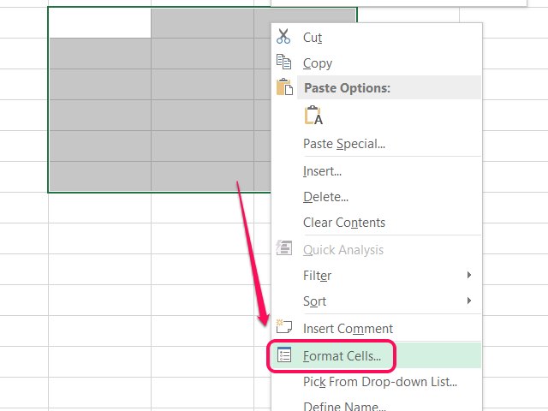The height and width of the screenshot is (411, 548).
Task: Open the Sort submenu
Action: coord(377,301)
